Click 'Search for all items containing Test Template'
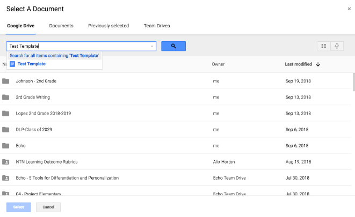 (54, 55)
